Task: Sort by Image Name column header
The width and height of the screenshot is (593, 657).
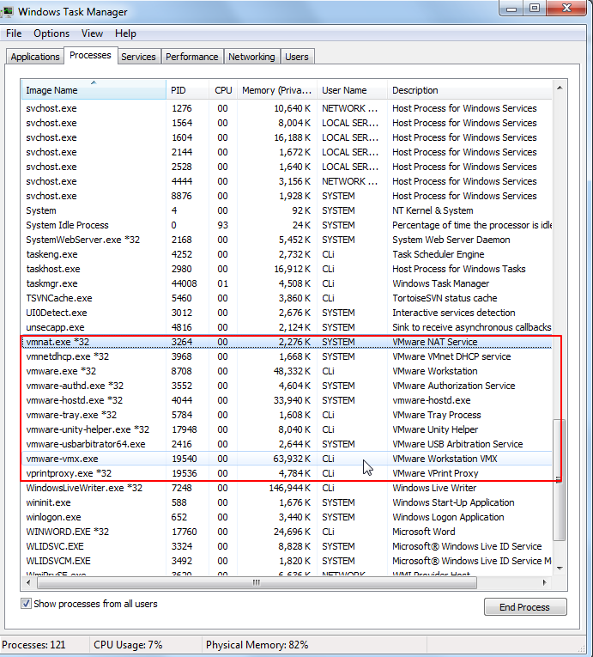Action: 94,90
